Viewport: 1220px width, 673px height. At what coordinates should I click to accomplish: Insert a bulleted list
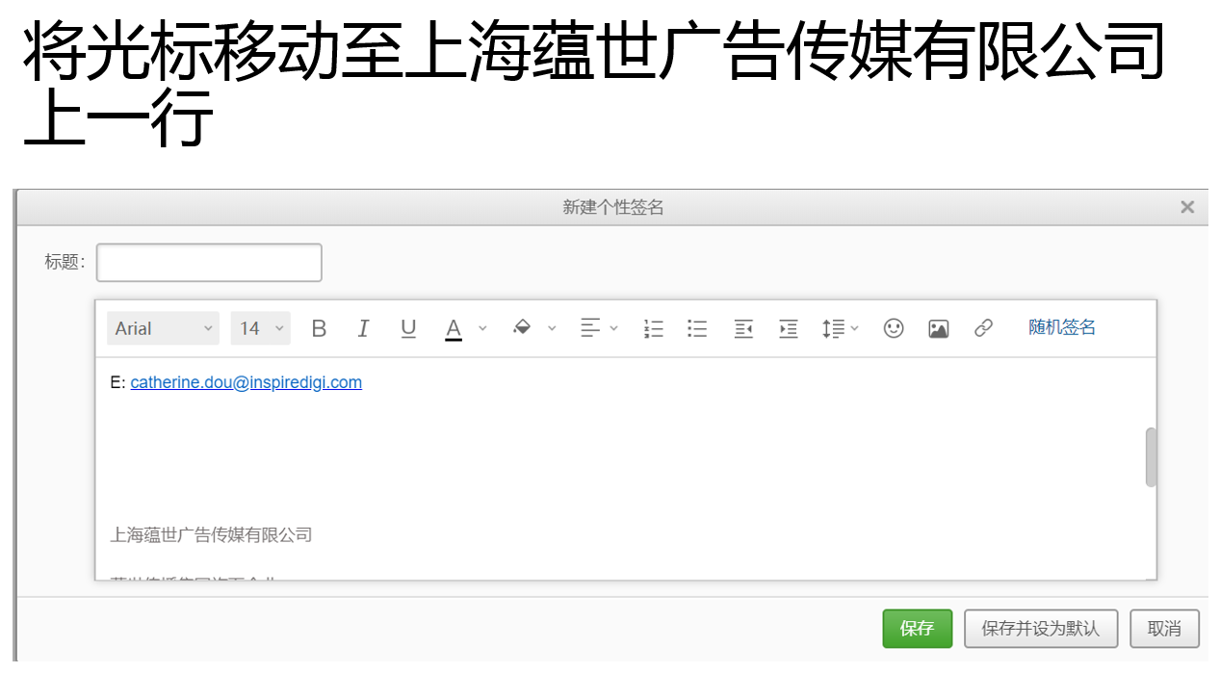698,328
